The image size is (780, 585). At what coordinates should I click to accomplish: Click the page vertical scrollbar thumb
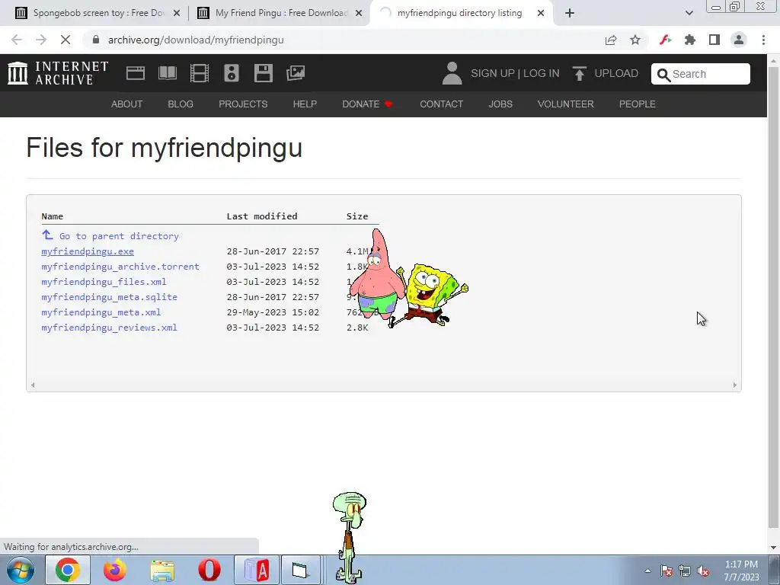pyautogui.click(x=773, y=296)
